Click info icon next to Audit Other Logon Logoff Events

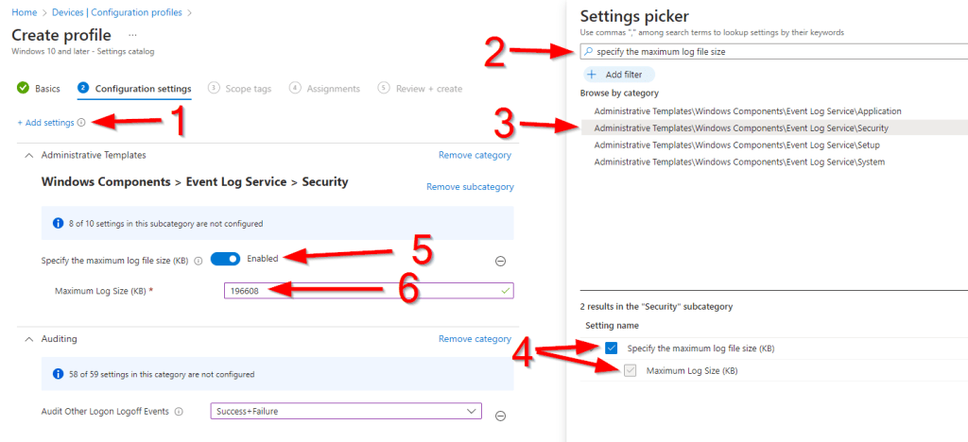pyautogui.click(x=179, y=412)
